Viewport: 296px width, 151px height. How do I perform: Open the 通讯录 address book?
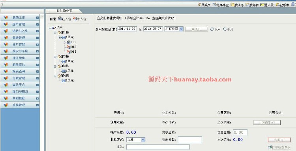tap(267, 5)
